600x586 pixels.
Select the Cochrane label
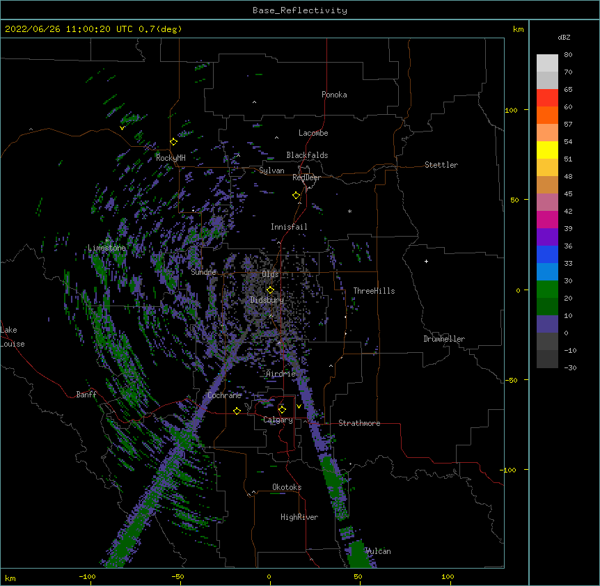(x=225, y=395)
